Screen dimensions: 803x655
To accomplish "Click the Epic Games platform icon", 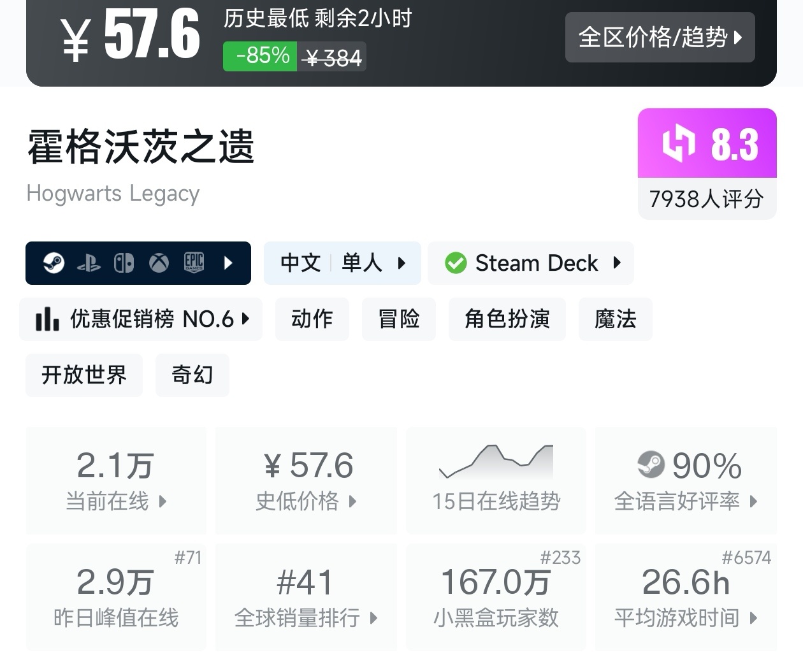I will tap(194, 263).
